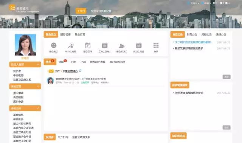Click the user profile photo in sidebar

click(25, 45)
